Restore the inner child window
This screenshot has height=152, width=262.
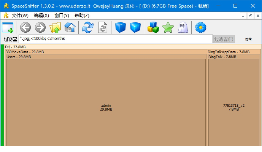click(251, 16)
